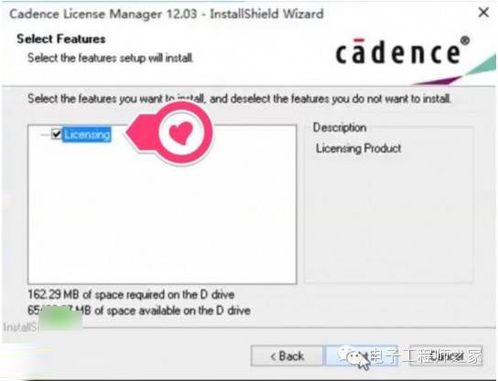Screen dimensions: 498x381
Task: Click the space available on D drive text
Action: point(139,310)
